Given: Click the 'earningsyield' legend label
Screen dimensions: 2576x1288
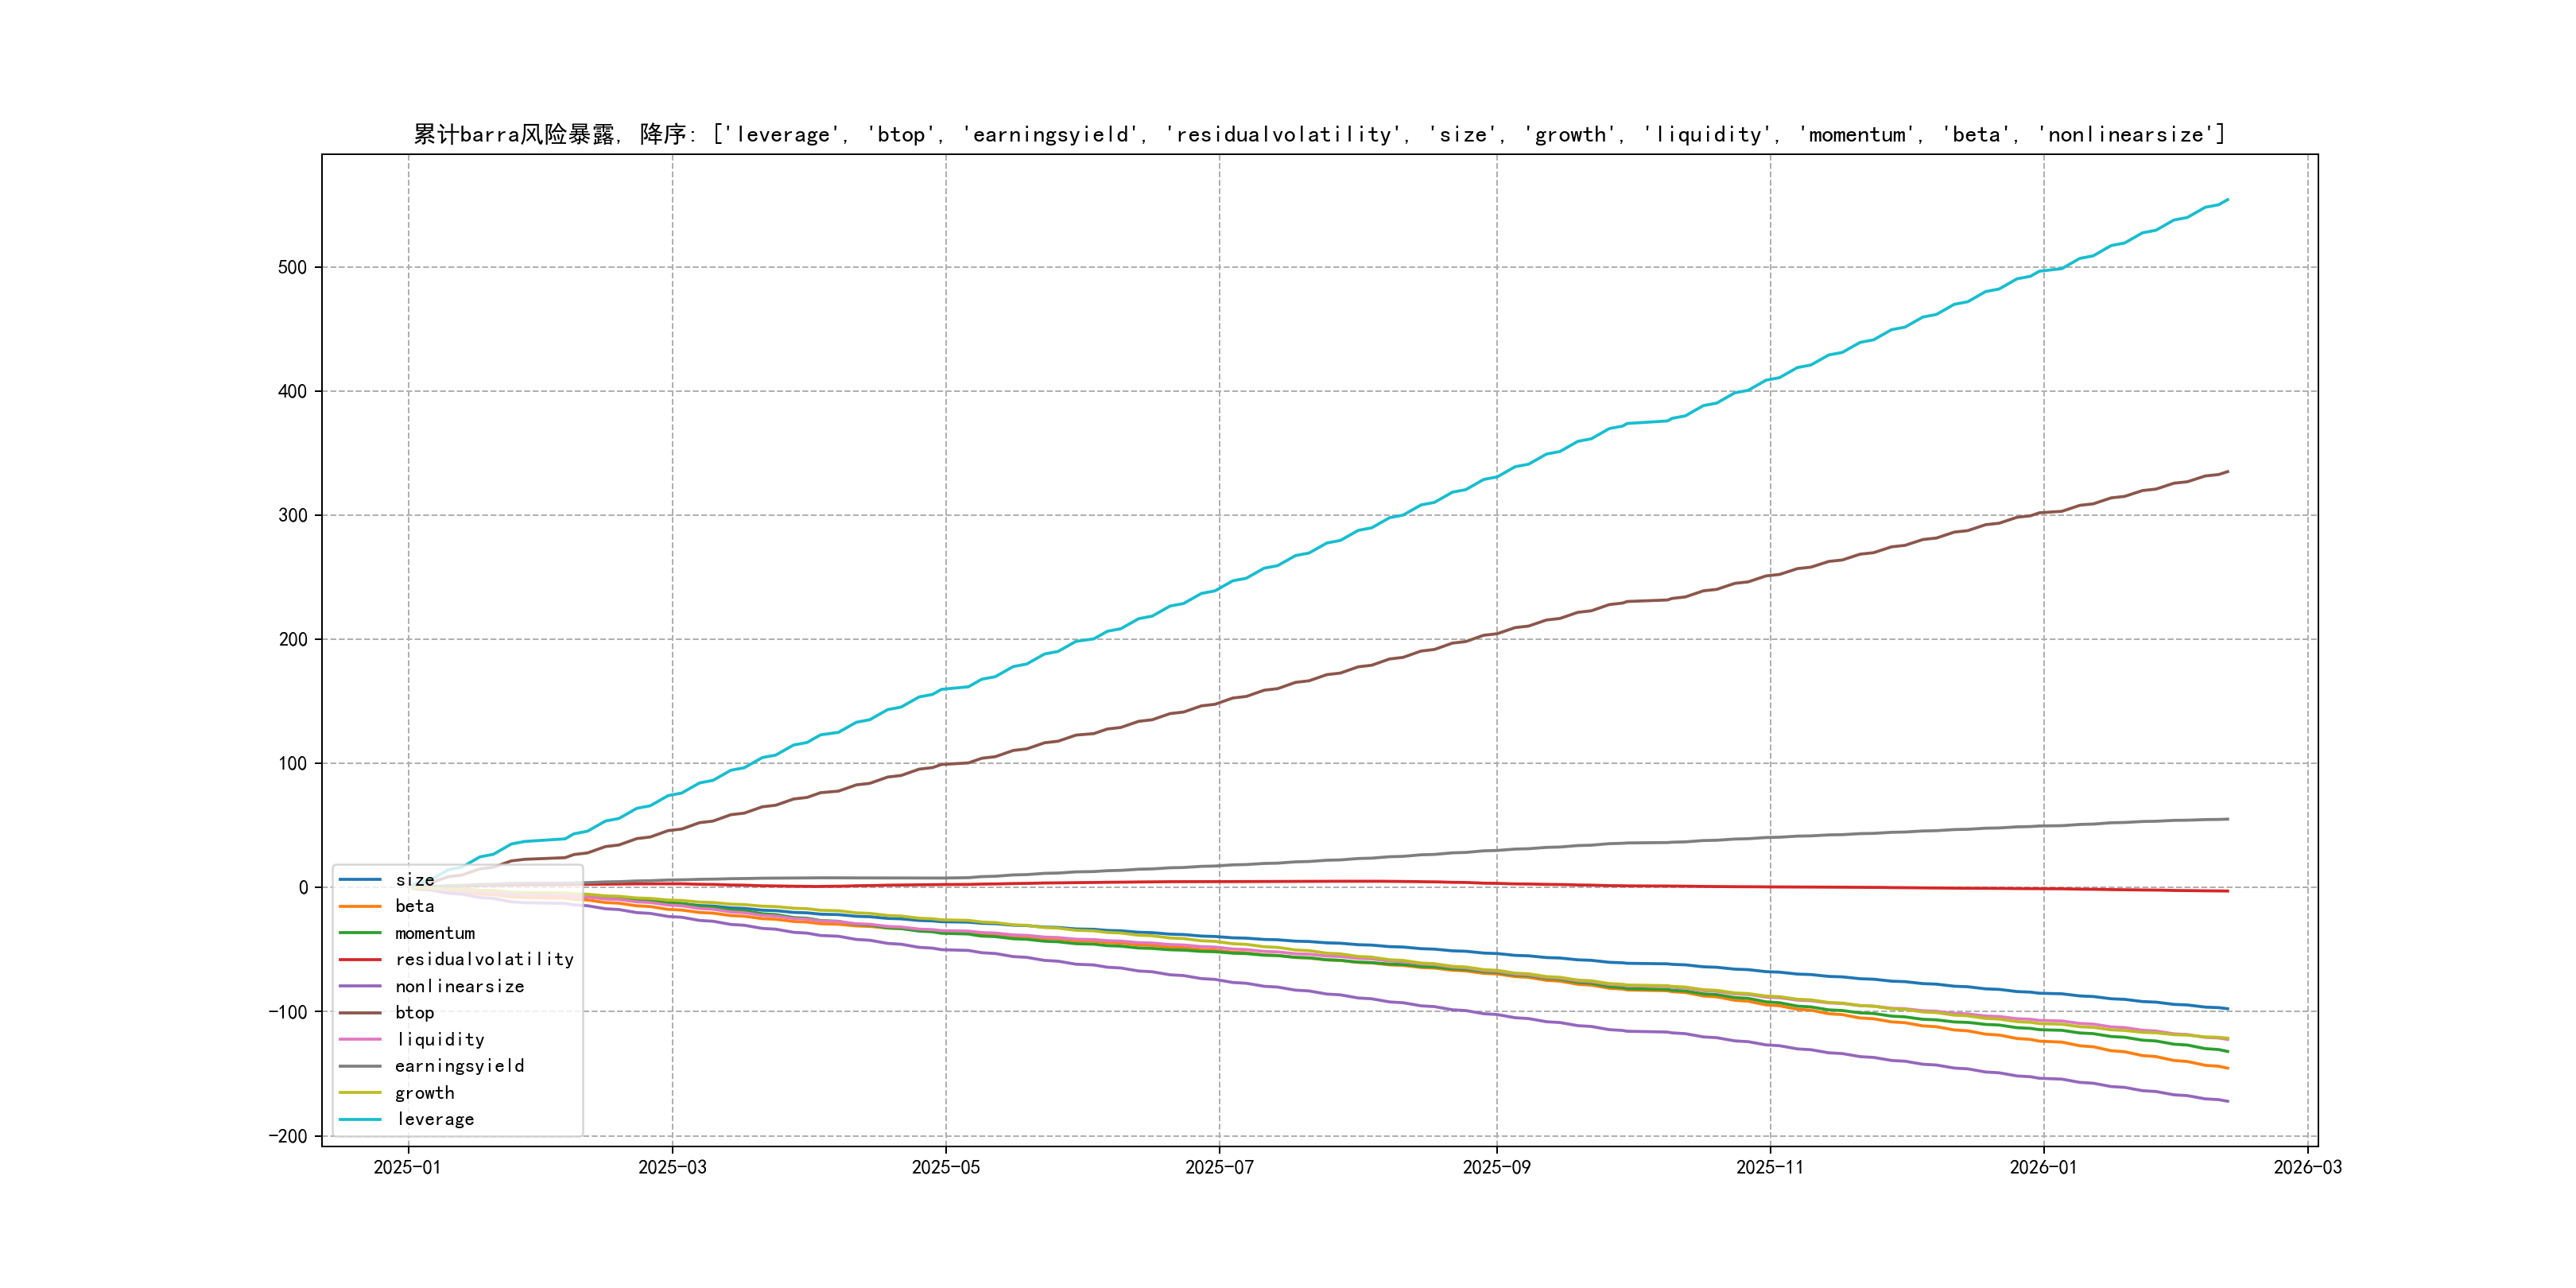Looking at the screenshot, I should pos(459,1066).
